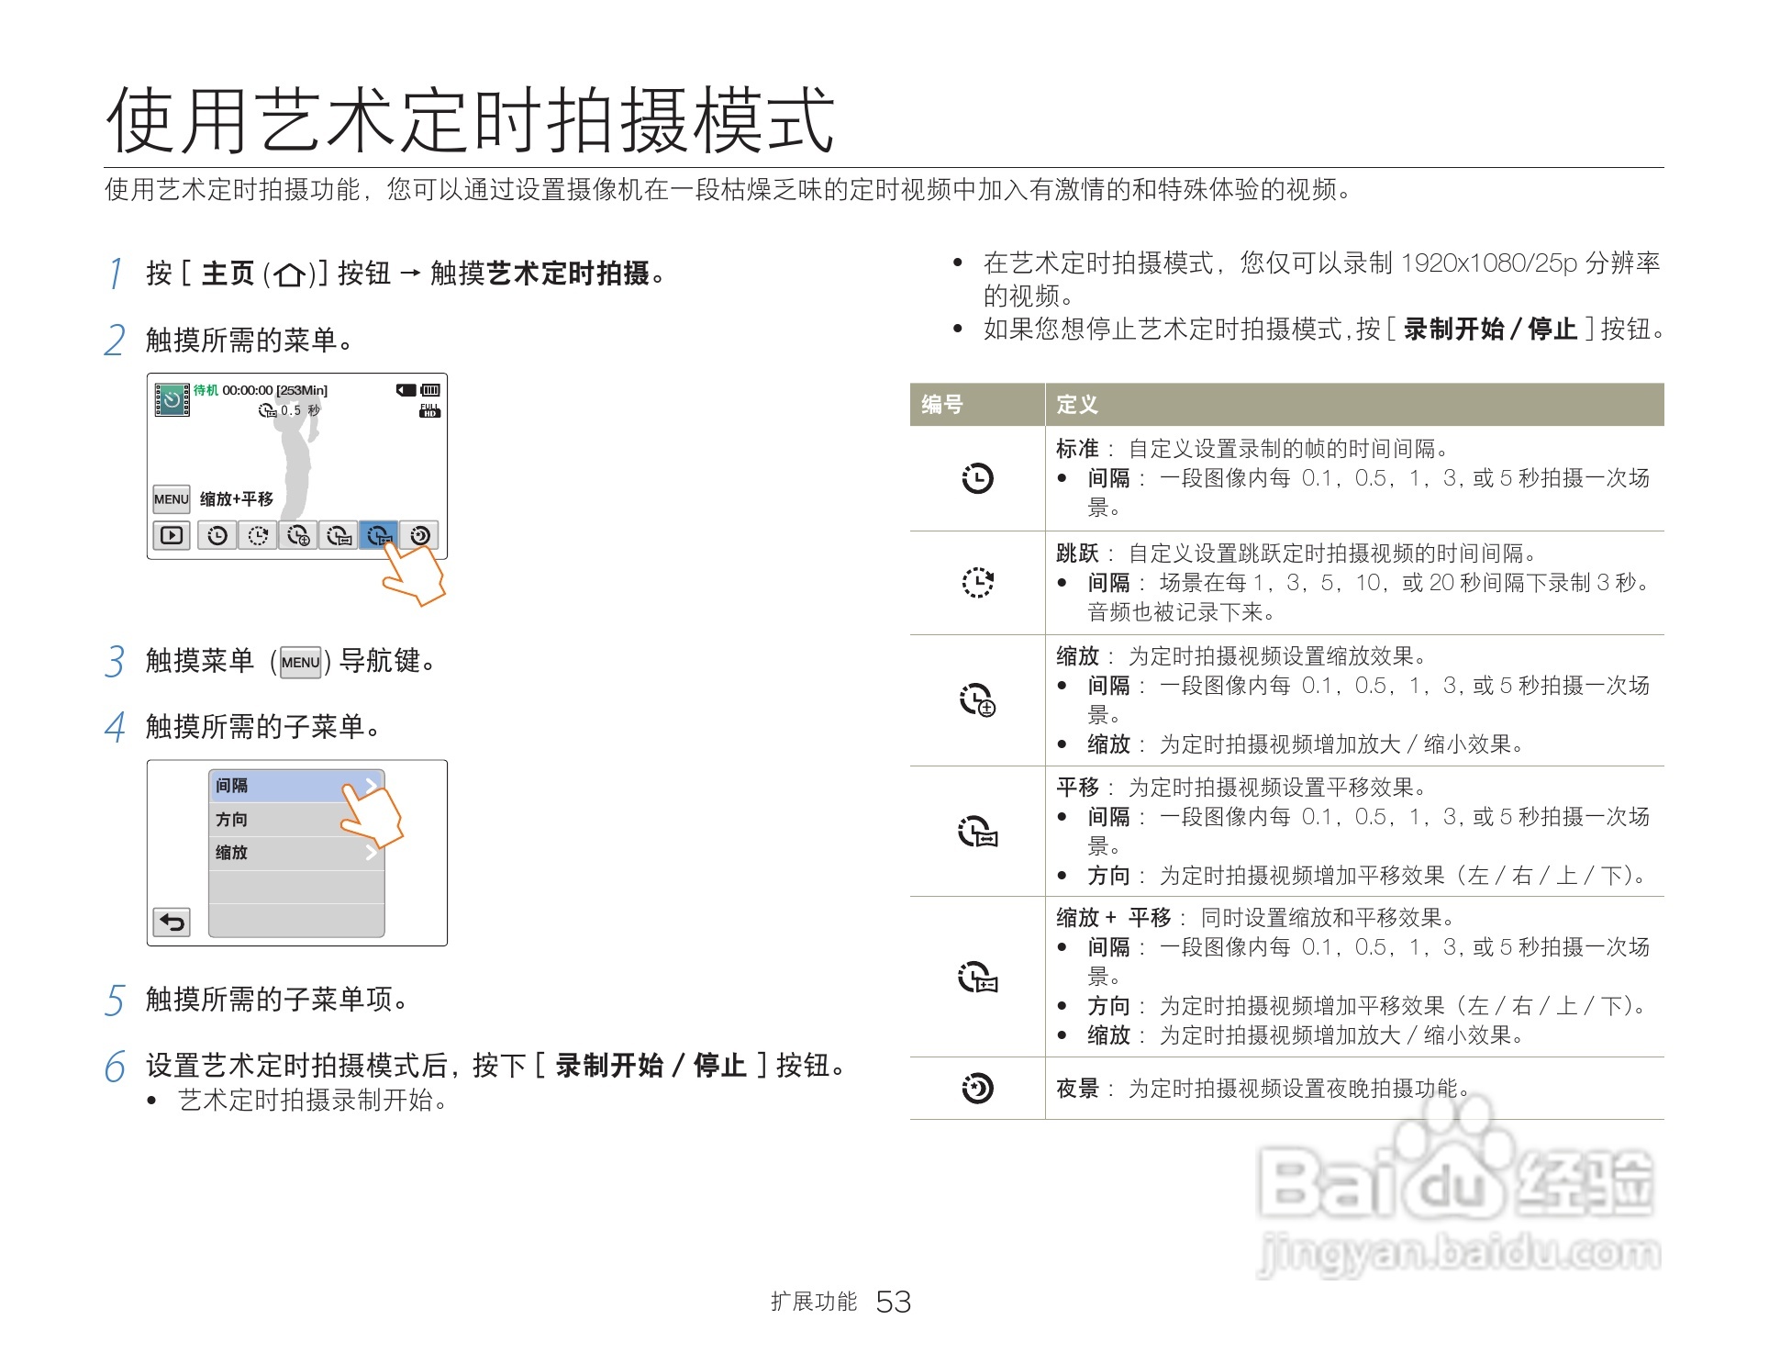This screenshot has height=1353, width=1769.
Task: Expand the chevron on the 缩放 row
Action: [x=371, y=853]
